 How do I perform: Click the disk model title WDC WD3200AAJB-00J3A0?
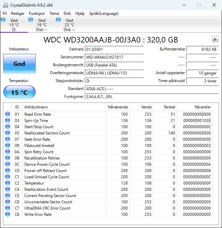point(111,40)
